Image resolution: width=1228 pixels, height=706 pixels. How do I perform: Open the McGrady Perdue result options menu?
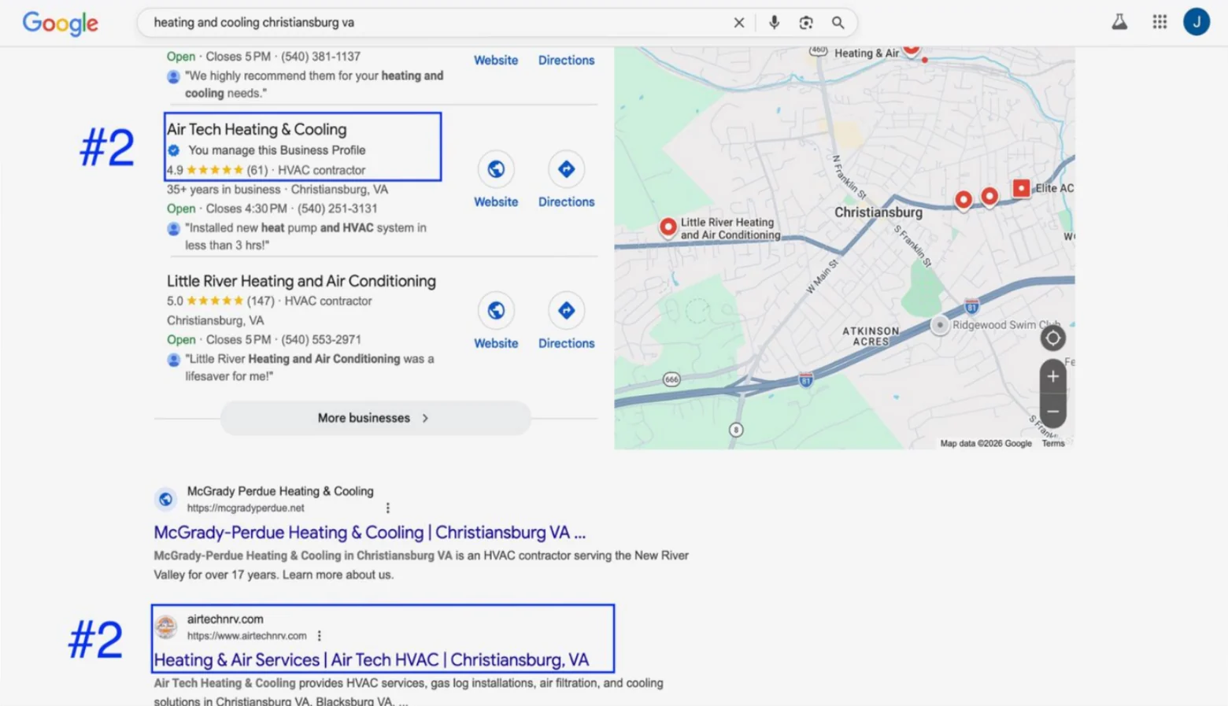(387, 508)
